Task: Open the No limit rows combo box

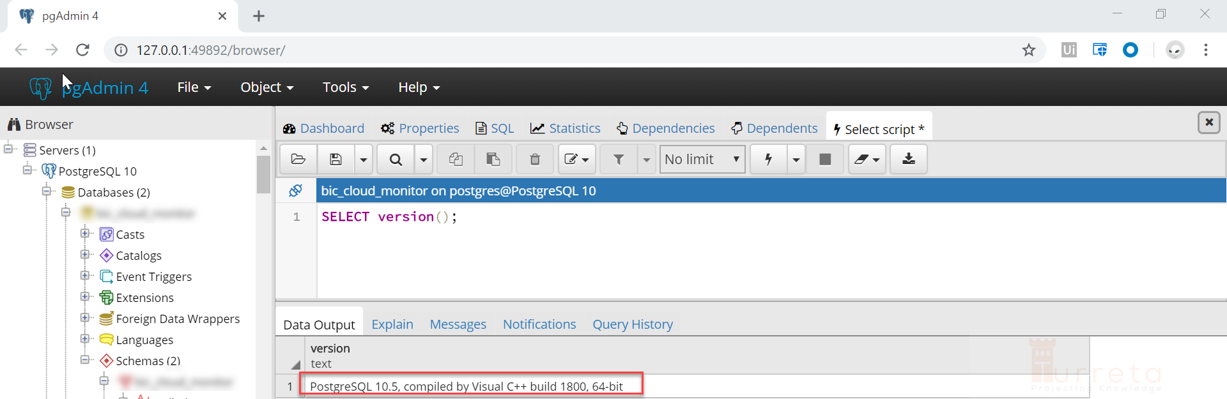Action: point(702,159)
